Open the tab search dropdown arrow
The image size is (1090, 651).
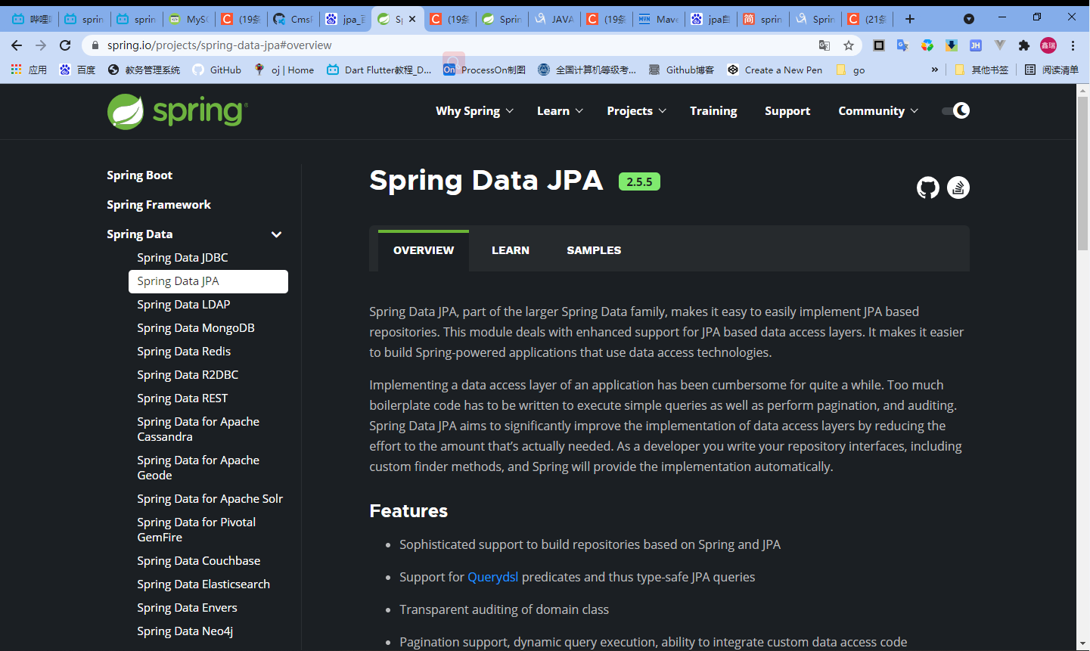pos(969,19)
